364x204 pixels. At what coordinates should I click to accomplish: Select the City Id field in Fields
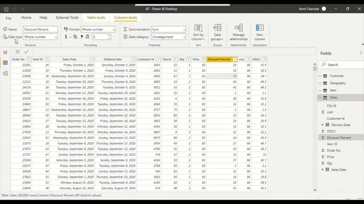pyautogui.click(x=332, y=106)
